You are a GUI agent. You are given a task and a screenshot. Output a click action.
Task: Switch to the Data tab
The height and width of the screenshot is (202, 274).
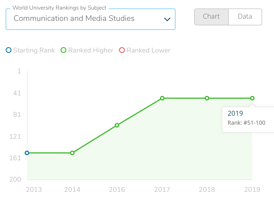click(x=245, y=17)
